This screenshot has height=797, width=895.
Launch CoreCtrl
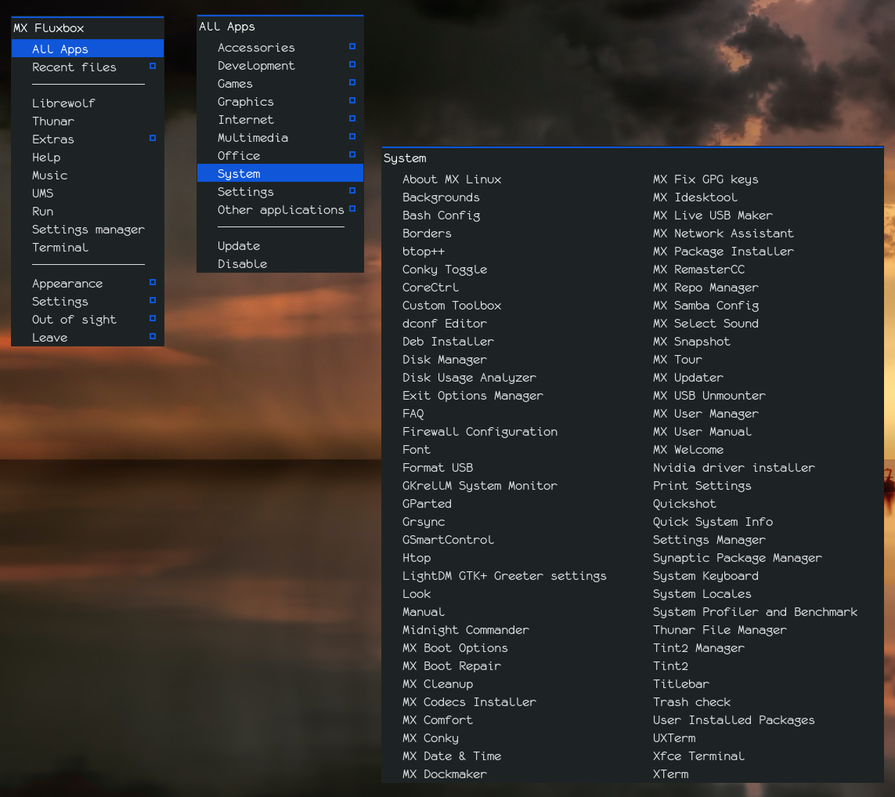(431, 288)
